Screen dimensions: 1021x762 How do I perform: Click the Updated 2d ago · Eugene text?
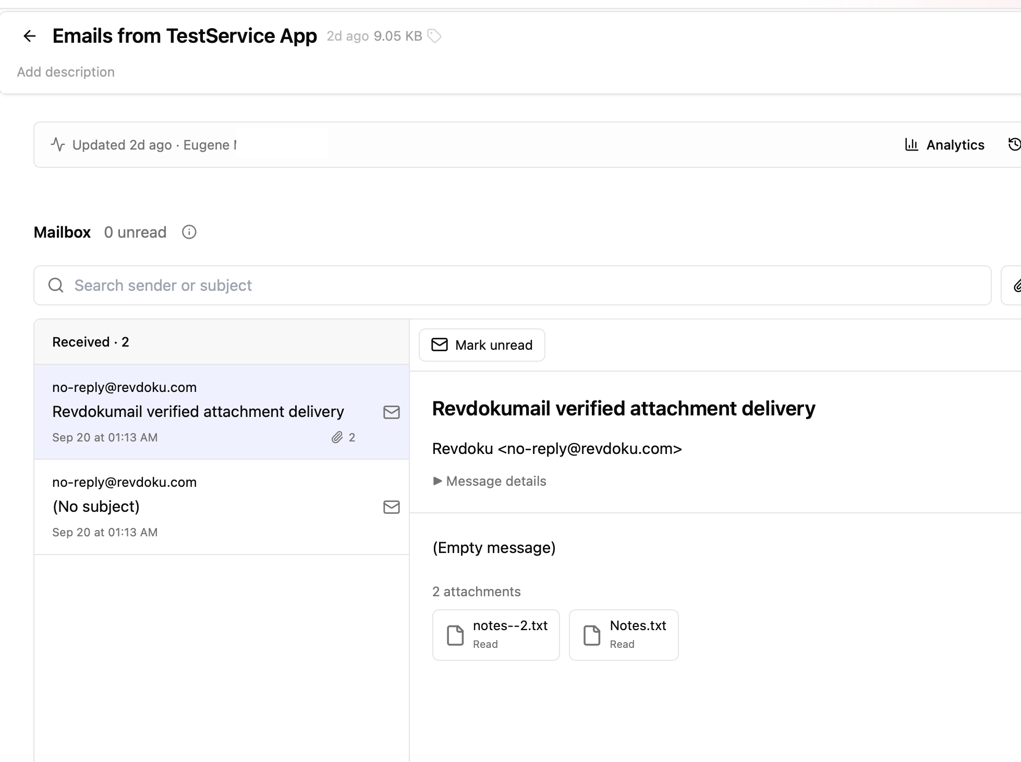point(154,145)
